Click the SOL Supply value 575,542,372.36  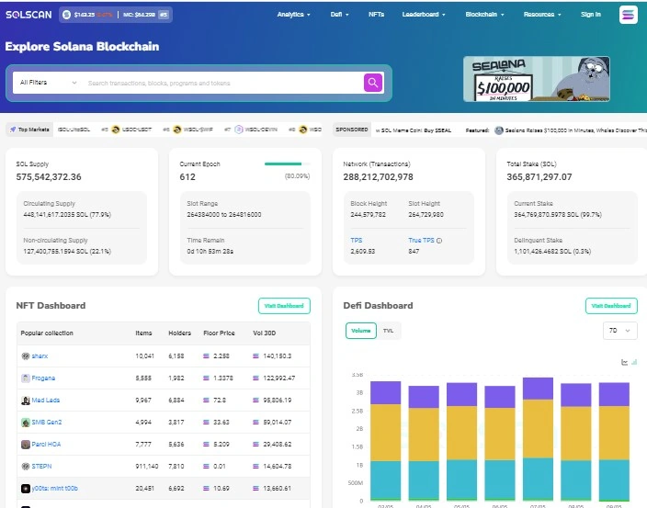pyautogui.click(x=49, y=177)
